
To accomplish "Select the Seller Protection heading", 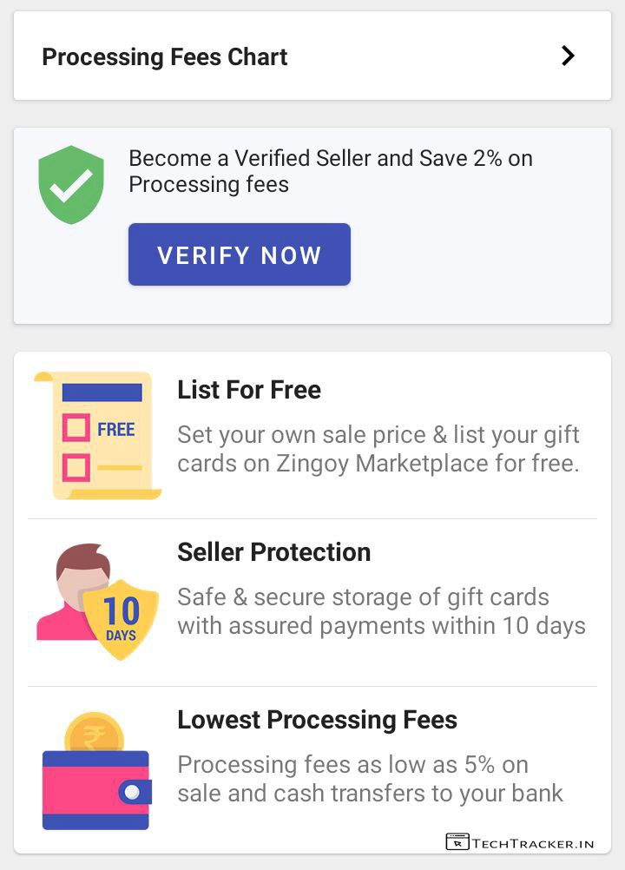I will coord(273,552).
